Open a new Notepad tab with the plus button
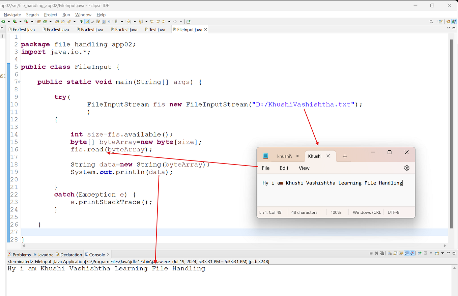The width and height of the screenshot is (458, 296). [344, 156]
